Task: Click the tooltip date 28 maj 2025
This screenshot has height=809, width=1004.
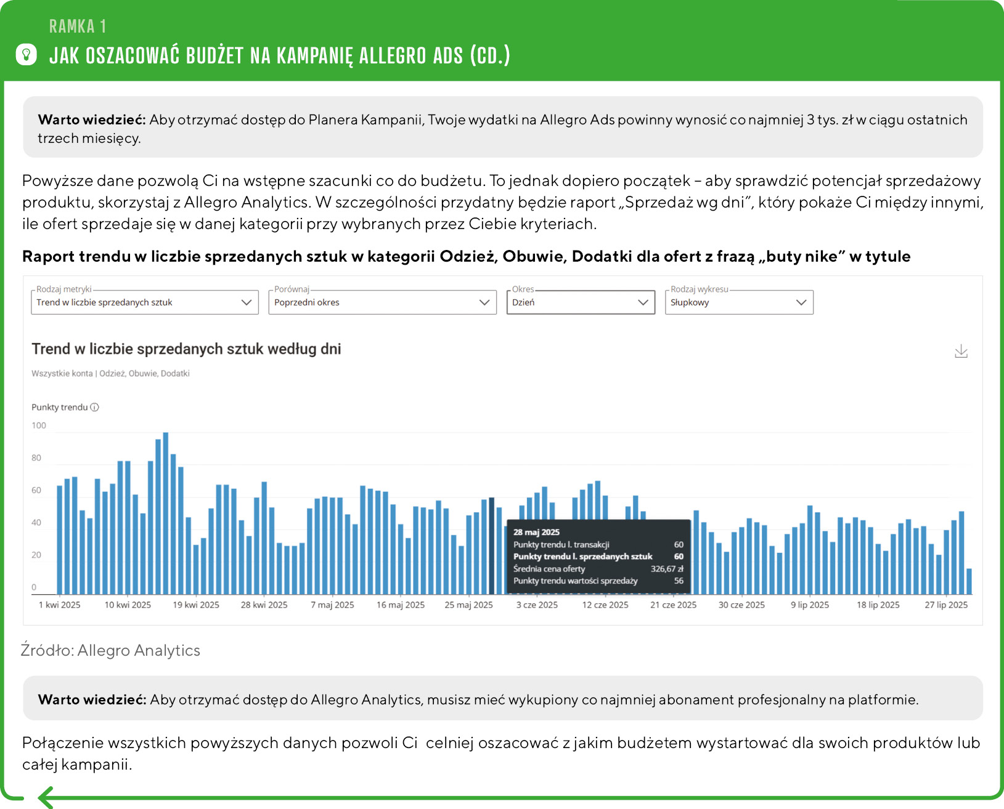Action: pos(536,532)
